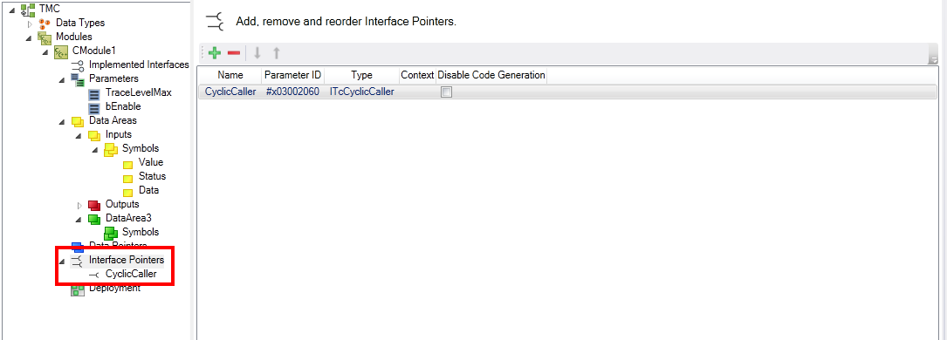
Task: Expand the Data Types node
Action: (30, 24)
